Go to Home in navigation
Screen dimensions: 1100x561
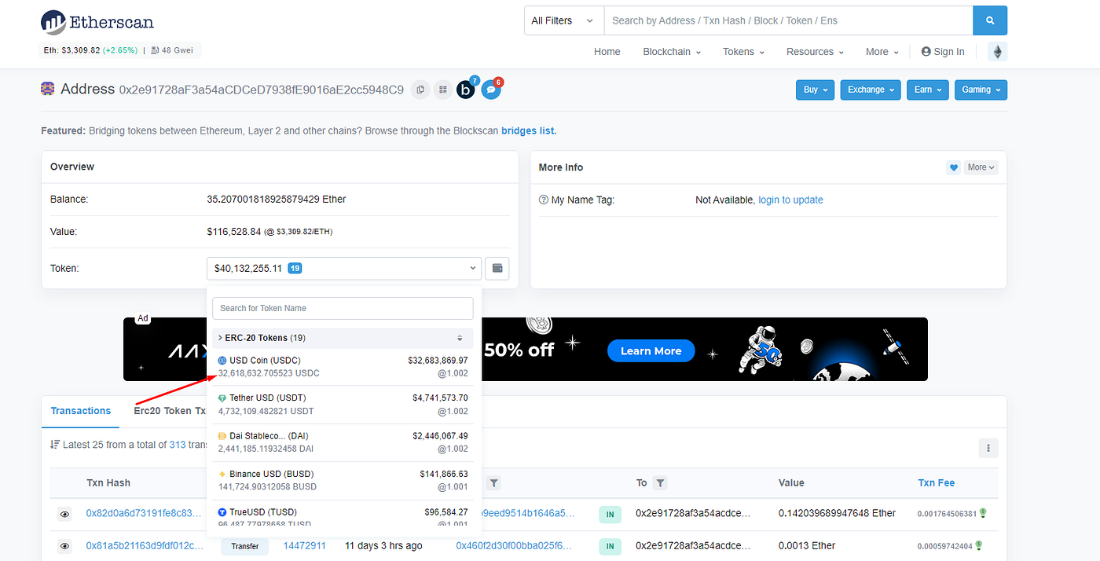point(607,52)
